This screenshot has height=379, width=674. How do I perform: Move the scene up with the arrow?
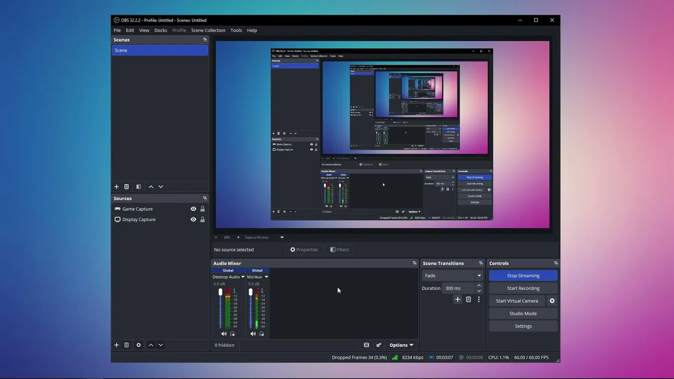click(x=151, y=186)
